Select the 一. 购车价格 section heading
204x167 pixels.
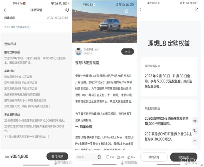click(83, 127)
